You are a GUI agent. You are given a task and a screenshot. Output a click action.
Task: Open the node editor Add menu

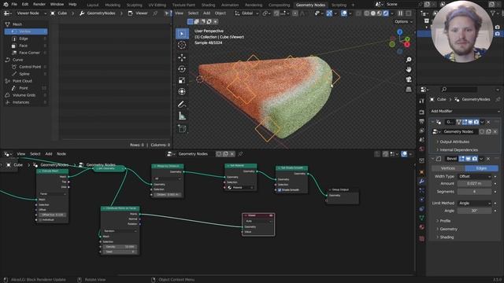pyautogui.click(x=49, y=154)
